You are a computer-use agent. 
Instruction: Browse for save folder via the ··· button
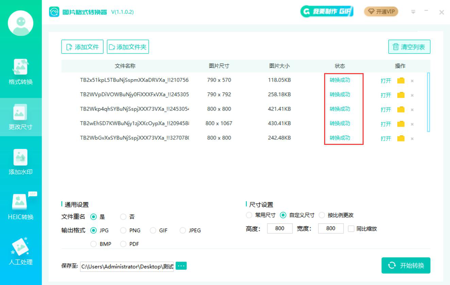(x=181, y=266)
